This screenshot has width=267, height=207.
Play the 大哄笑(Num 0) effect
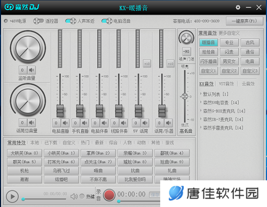click(25, 153)
